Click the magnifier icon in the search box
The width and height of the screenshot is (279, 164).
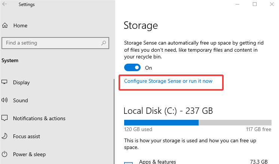click(104, 43)
